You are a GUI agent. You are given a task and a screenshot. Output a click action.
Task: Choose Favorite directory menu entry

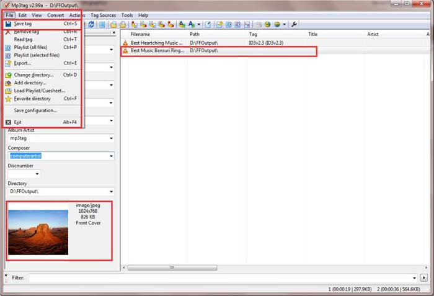click(x=43, y=99)
